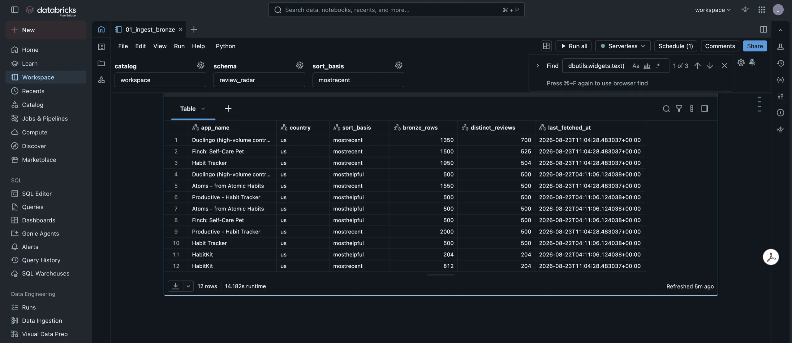
Task: Open the apps grid icon
Action: tap(761, 10)
